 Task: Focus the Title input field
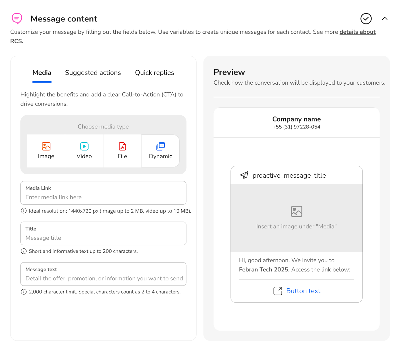click(103, 238)
